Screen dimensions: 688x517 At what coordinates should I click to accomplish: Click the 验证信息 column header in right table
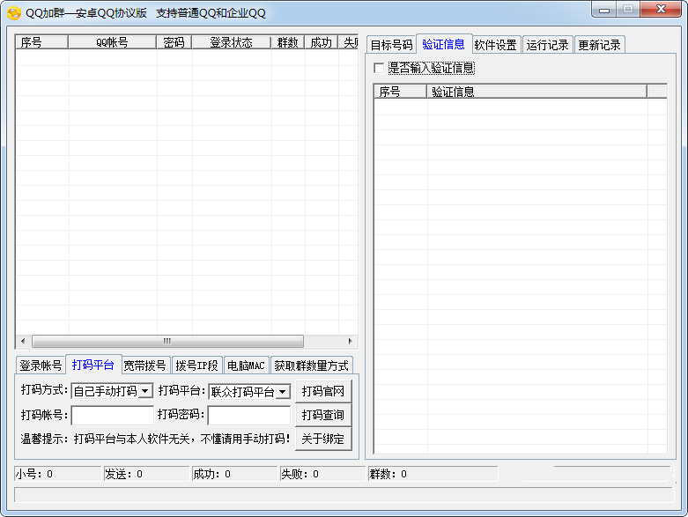coord(536,92)
